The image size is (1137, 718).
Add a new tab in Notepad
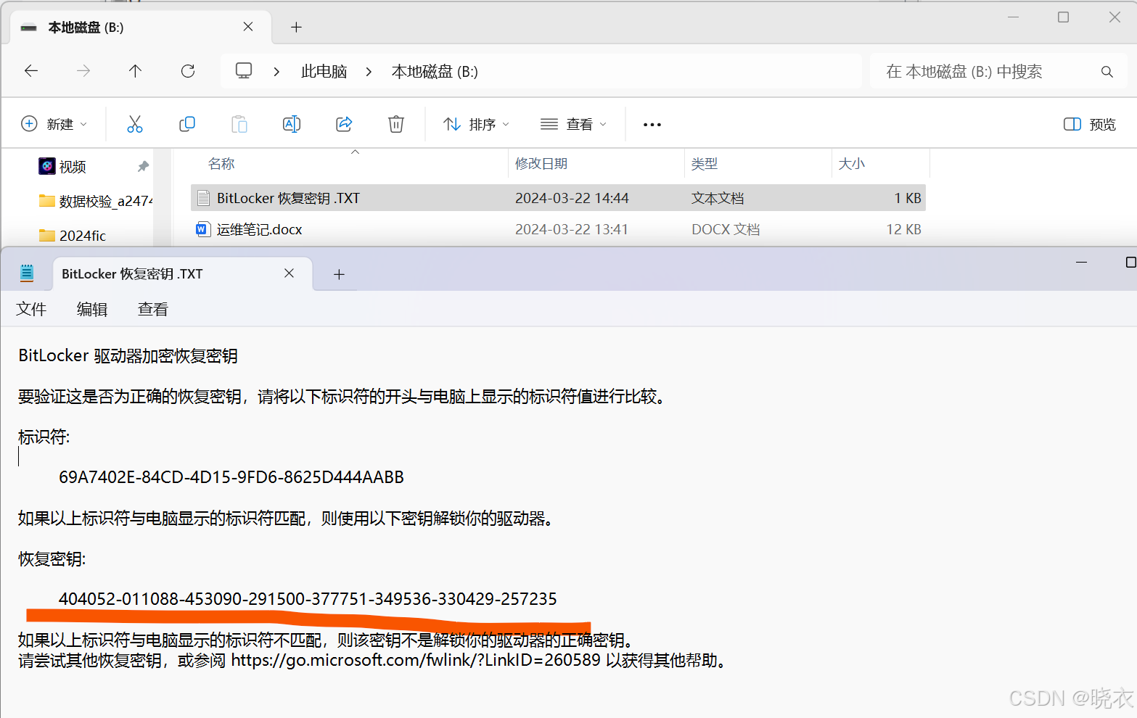coord(339,274)
